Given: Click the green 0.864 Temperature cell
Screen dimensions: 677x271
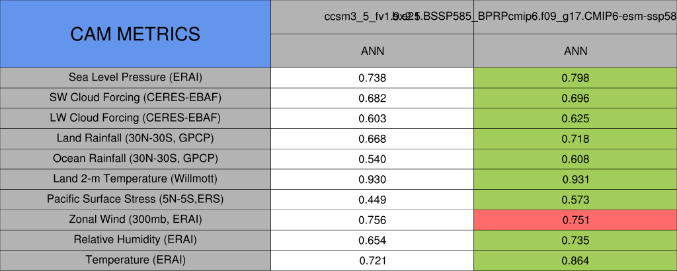Looking at the screenshot, I should coord(575,260).
